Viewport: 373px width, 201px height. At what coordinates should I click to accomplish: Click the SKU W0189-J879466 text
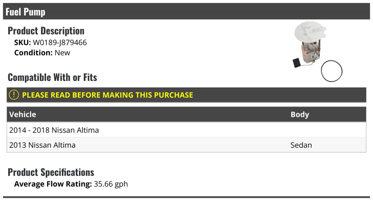click(50, 43)
